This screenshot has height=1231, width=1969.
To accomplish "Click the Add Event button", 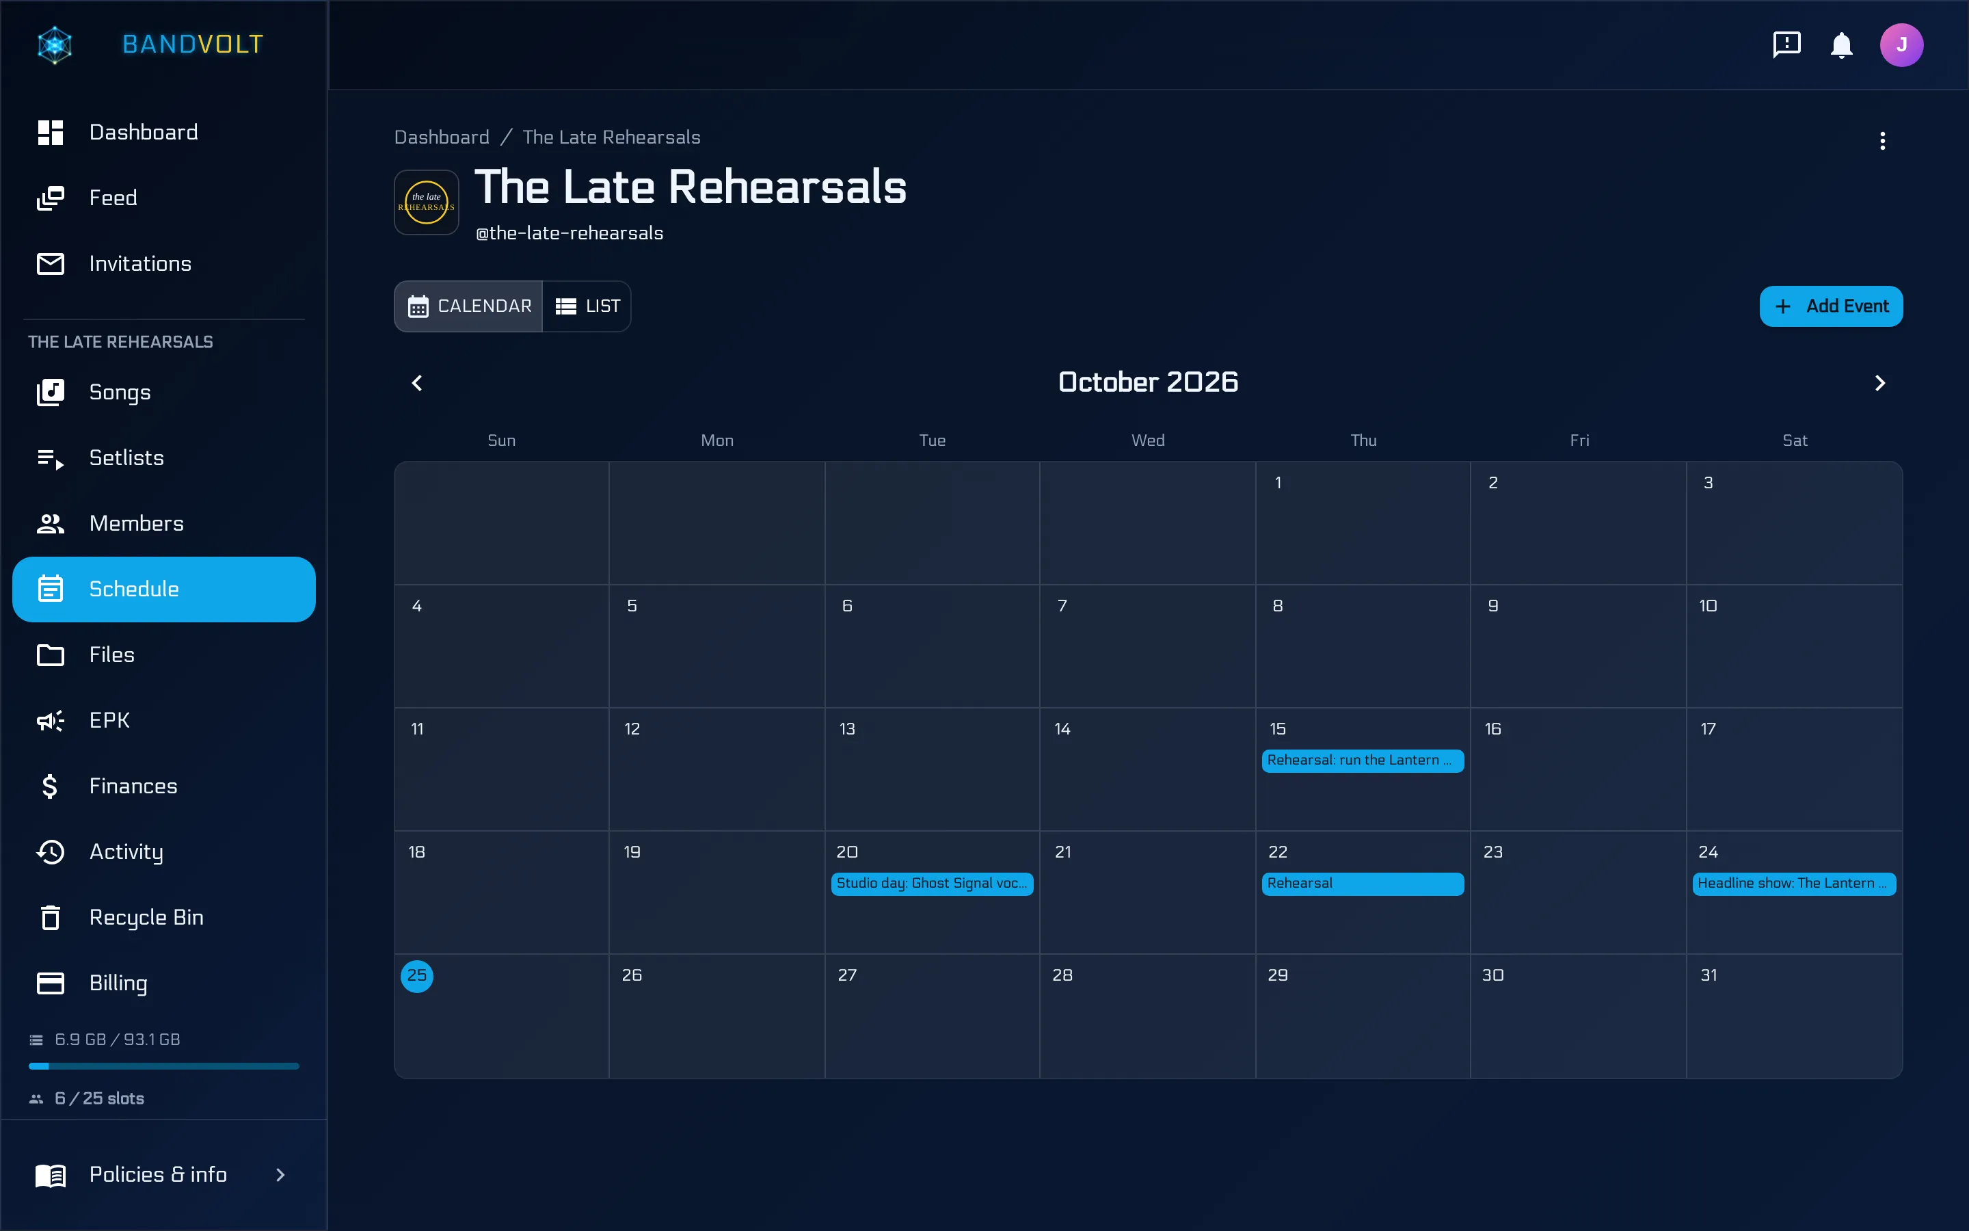I will tap(1831, 306).
